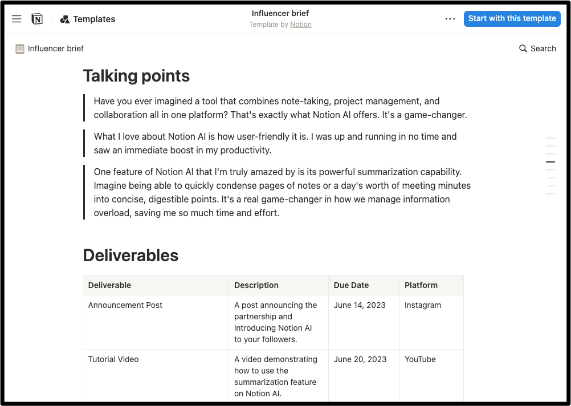Open the hamburger sidebar menu

click(17, 19)
